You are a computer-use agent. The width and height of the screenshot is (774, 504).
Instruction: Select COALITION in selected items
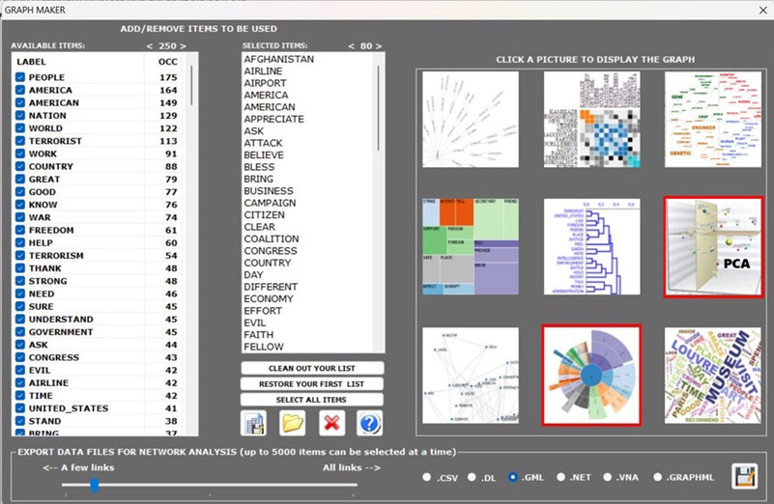(x=271, y=238)
